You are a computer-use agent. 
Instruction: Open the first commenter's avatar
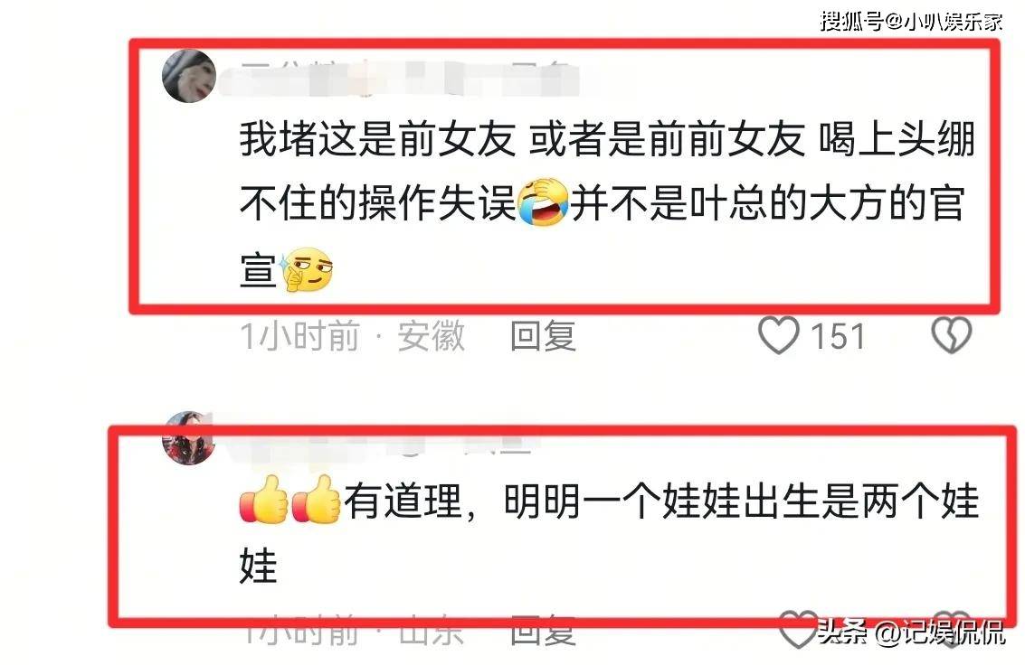coord(189,76)
